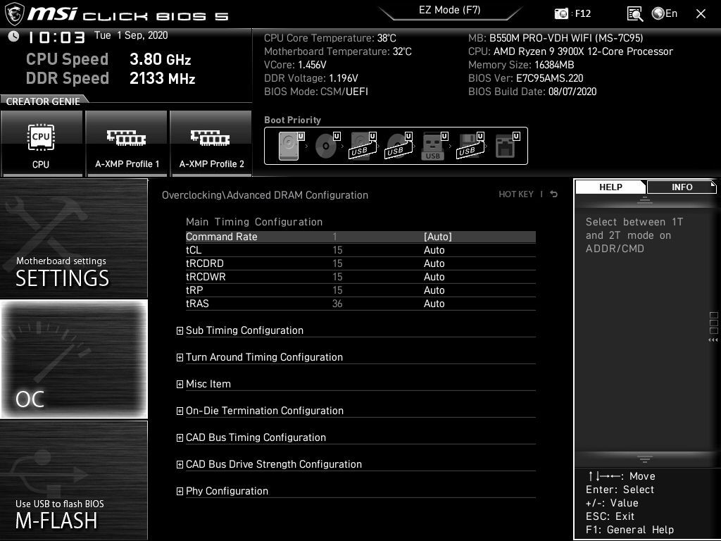Viewport: 721px width, 541px height.
Task: Change the tCL Auto value
Action: click(x=434, y=250)
